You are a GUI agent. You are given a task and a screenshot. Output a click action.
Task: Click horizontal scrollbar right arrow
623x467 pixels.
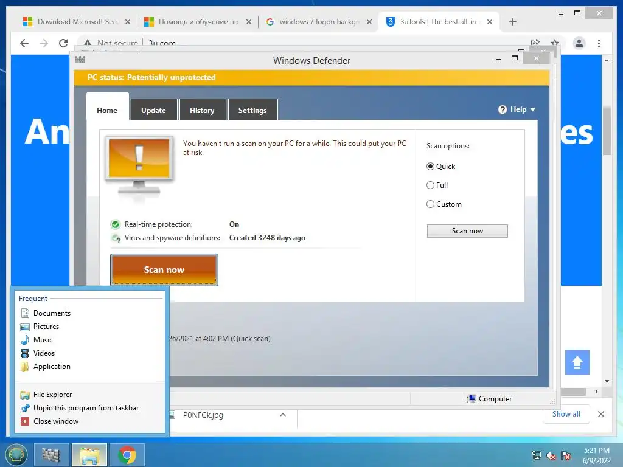pos(596,392)
